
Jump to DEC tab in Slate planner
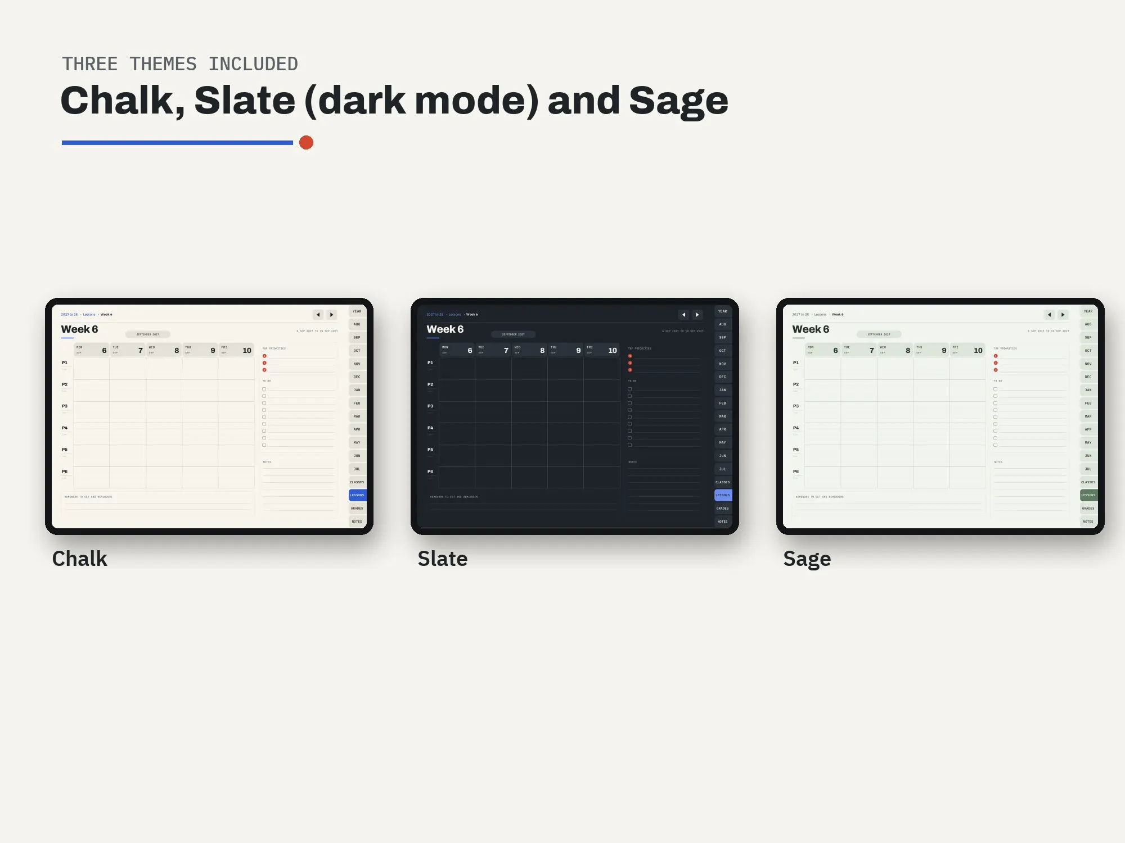point(723,377)
